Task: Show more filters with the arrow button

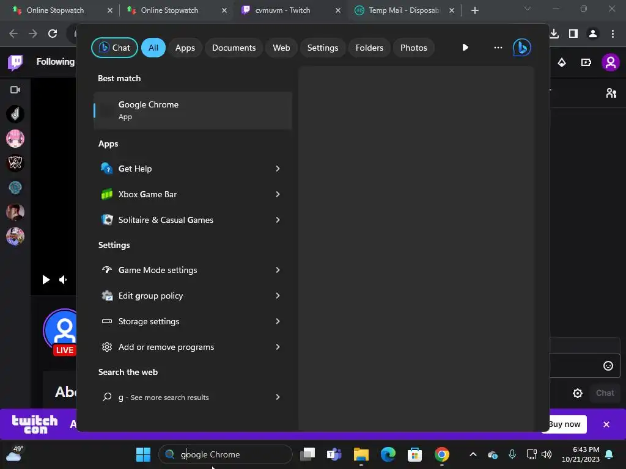Action: (465, 48)
